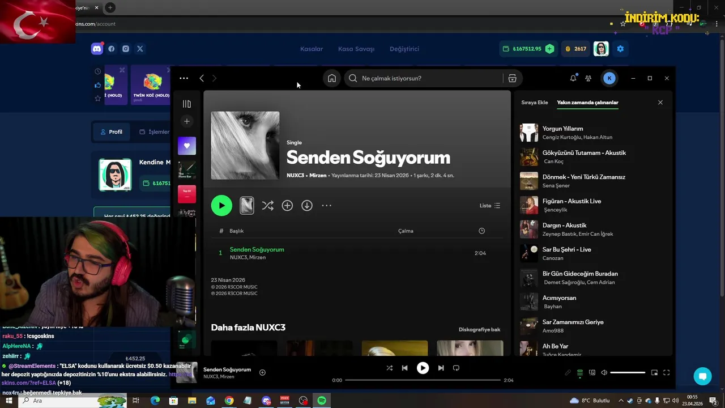Open artist Mirzen from album header
725x408 pixels.
pyautogui.click(x=318, y=176)
